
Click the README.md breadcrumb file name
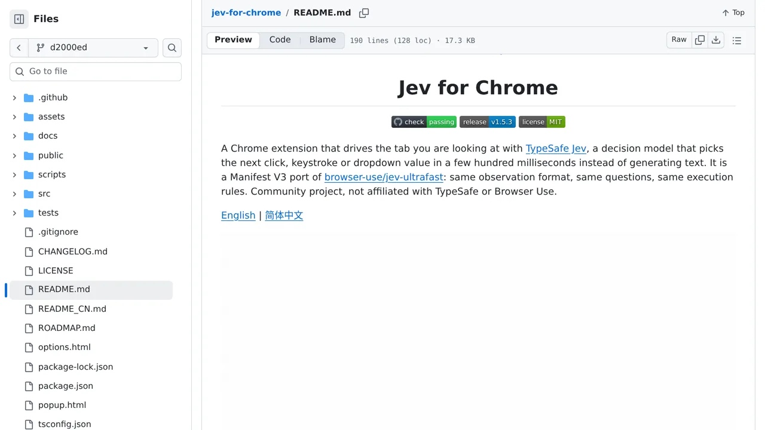click(x=322, y=13)
